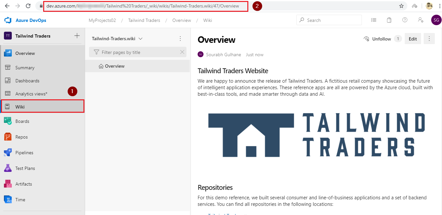Click the Unfollow button
Viewport: 442px width, 215px height.
tap(378, 39)
